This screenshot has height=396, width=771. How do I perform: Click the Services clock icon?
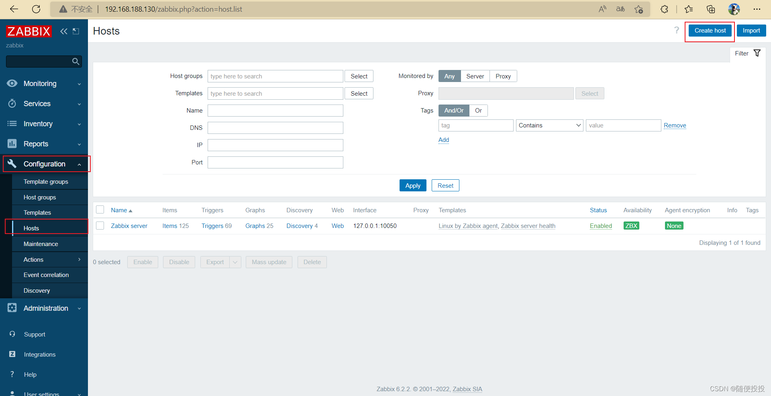pyautogui.click(x=12, y=103)
